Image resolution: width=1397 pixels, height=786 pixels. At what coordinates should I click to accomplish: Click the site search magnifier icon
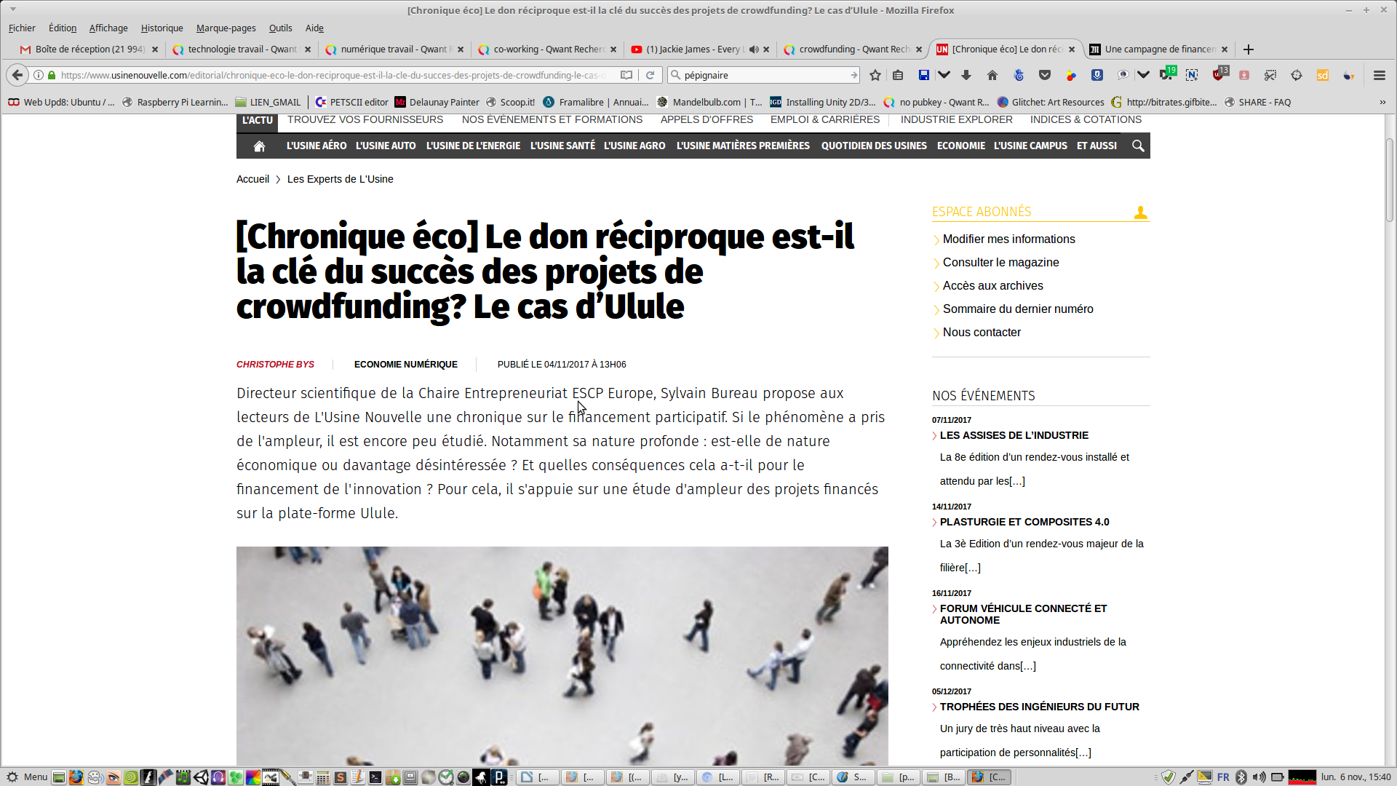click(1138, 146)
